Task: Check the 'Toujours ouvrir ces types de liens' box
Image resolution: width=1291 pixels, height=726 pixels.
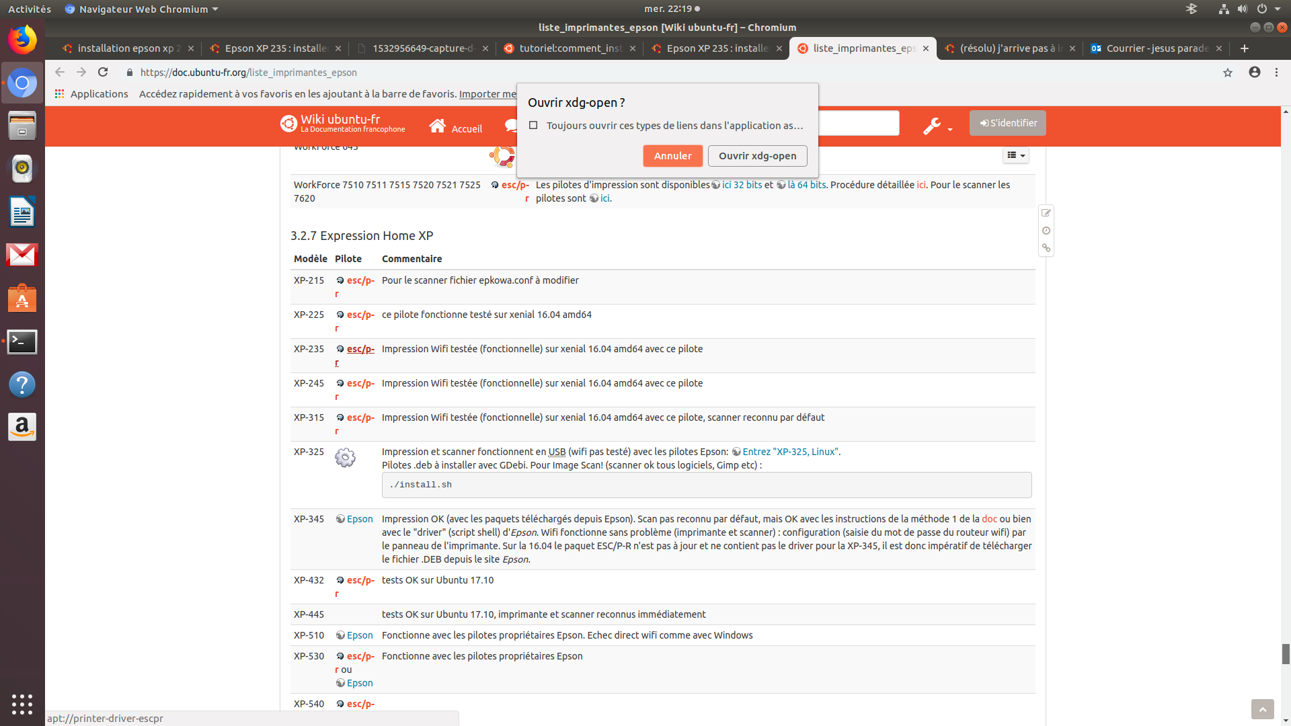Action: pos(533,125)
